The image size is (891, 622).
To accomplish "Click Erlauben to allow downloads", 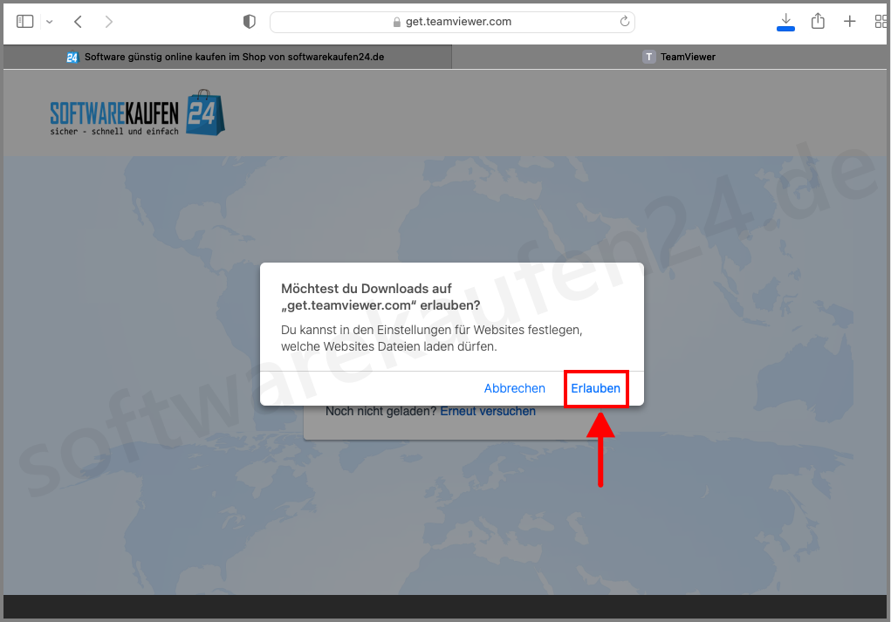I will click(x=595, y=388).
